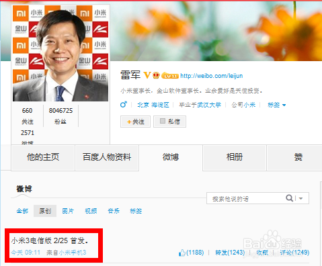322x266 pixels.
Task: Click the profile avatar photo
Action: [x=61, y=53]
